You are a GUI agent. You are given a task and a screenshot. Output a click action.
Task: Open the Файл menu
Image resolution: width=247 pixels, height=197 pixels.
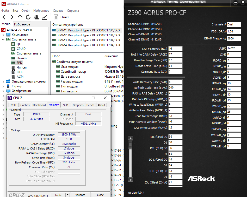click(x=5, y=11)
